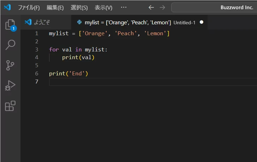Open the 選択(S) menu

pos(79,7)
